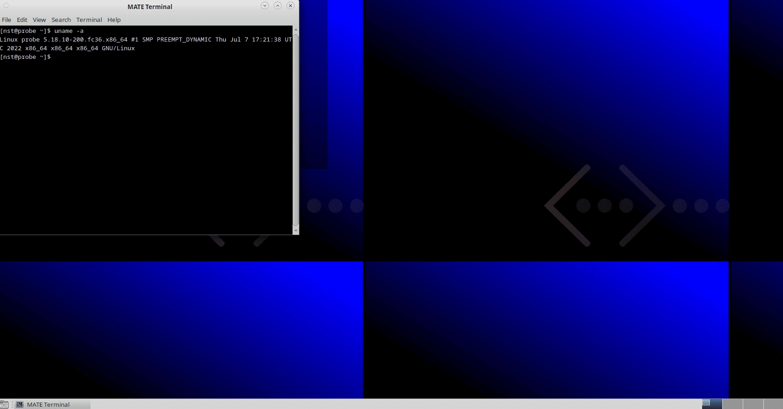
Task: Switch to the second workspace
Action: coord(733,404)
